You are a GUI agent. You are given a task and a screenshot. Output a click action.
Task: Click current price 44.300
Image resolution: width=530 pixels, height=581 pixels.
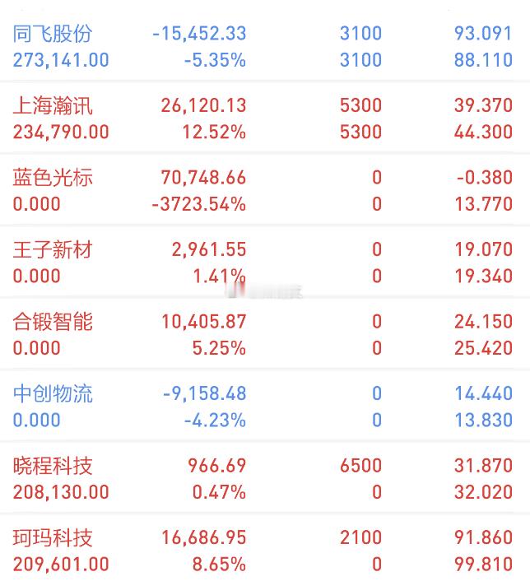[484, 132]
